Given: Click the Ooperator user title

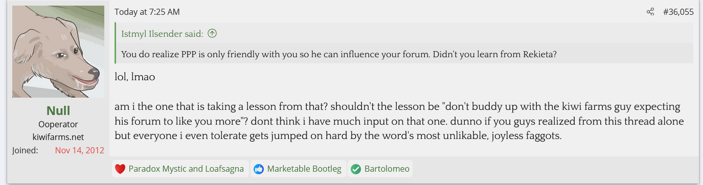Looking at the screenshot, I should (58, 124).
